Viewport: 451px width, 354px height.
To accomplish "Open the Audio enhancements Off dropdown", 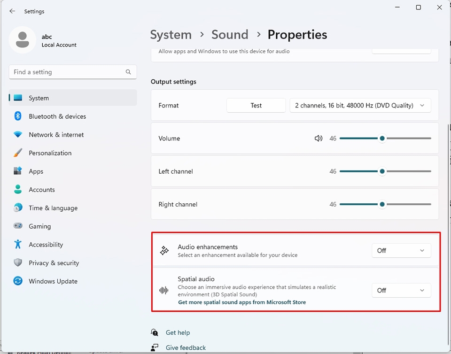I will tap(401, 251).
